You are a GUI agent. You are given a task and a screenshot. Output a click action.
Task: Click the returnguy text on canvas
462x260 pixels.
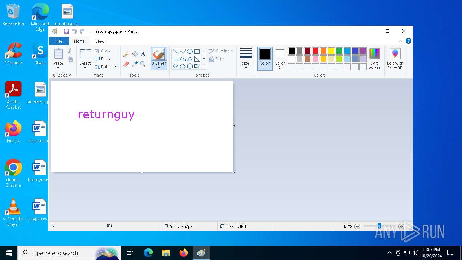[x=106, y=115]
